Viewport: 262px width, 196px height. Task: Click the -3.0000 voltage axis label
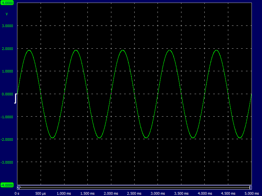tap(7, 162)
